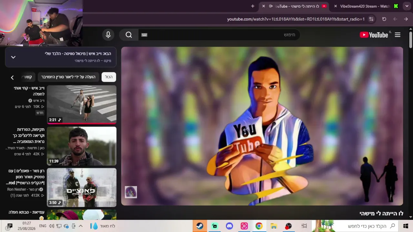
Task: Open the Windows Start menu
Action: click(x=406, y=226)
